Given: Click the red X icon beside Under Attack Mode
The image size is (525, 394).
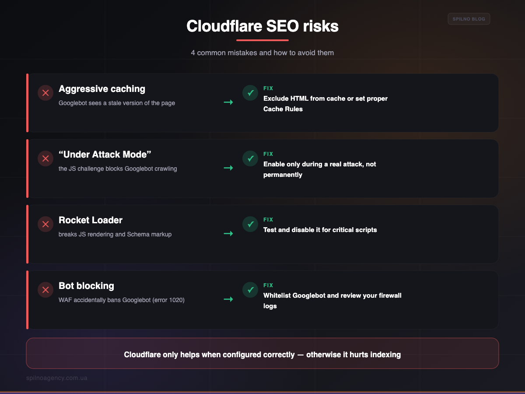Looking at the screenshot, I should tap(45, 158).
